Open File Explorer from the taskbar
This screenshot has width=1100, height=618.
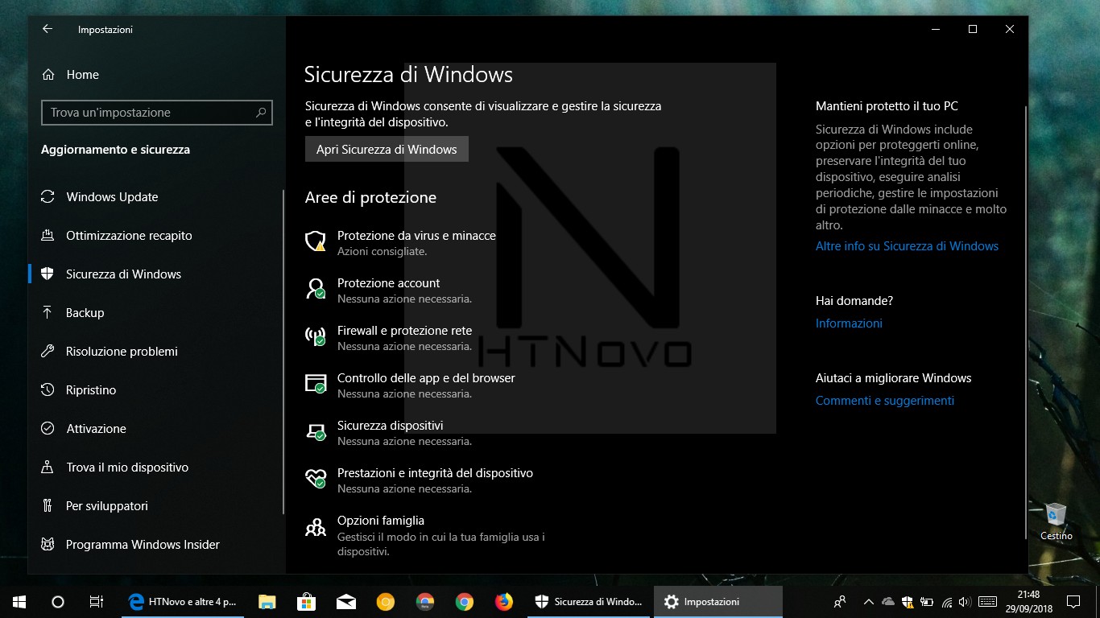(267, 601)
